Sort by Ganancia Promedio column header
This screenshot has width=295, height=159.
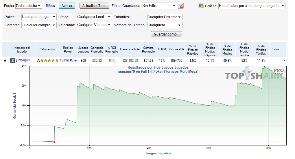(x=97, y=50)
